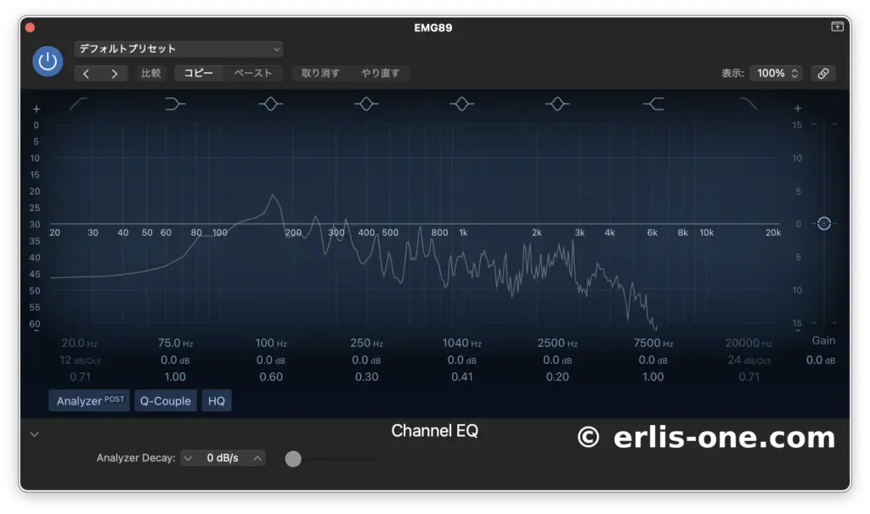870x514 pixels.
Task: Toggle the high shelf band icon
Action: (x=653, y=103)
